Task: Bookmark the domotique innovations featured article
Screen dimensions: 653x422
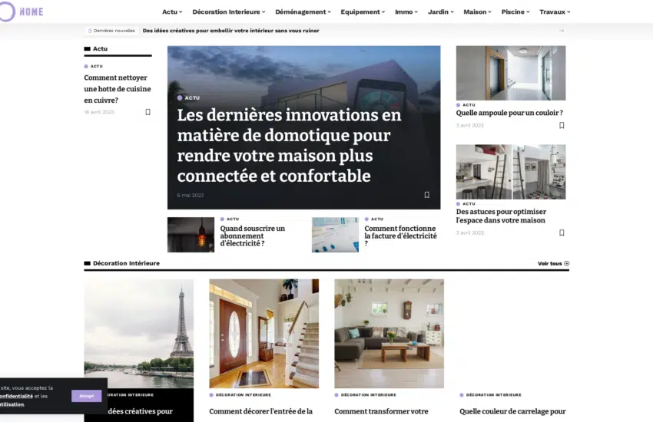Action: coord(426,195)
